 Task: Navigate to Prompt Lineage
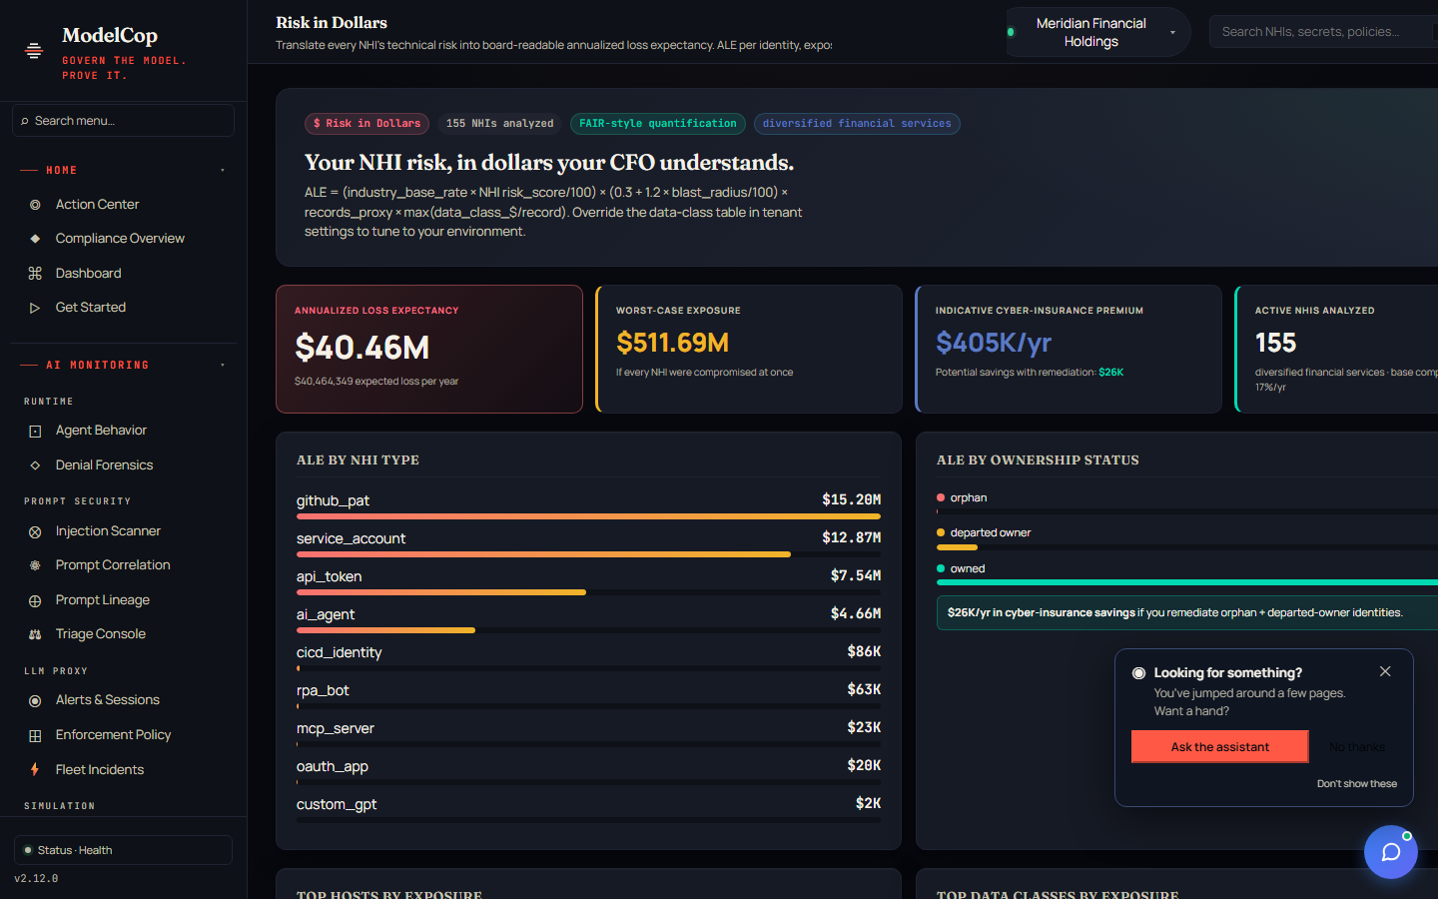(103, 600)
